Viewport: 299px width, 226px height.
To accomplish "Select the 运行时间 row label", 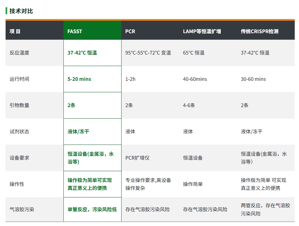I will tap(19, 79).
